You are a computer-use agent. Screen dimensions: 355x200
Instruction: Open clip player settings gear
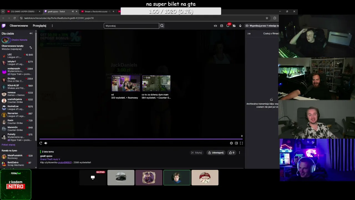point(231,143)
